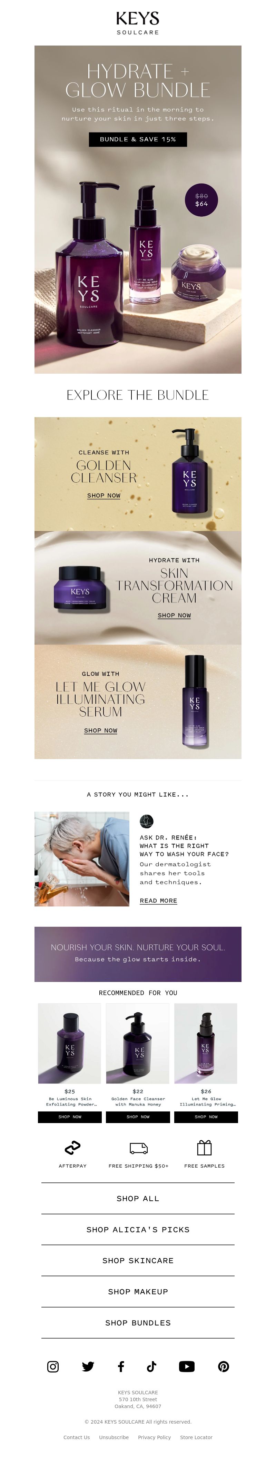Click Bundle & Save 15% button
The width and height of the screenshot is (276, 1465).
point(138,139)
